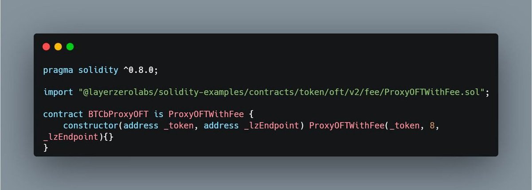Click the _token parameter after first address

[x=179, y=126]
